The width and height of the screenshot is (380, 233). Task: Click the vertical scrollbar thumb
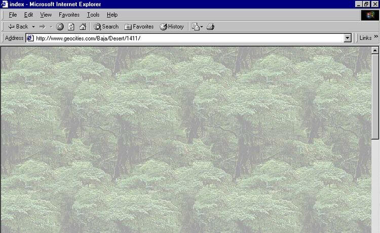coord(375,97)
